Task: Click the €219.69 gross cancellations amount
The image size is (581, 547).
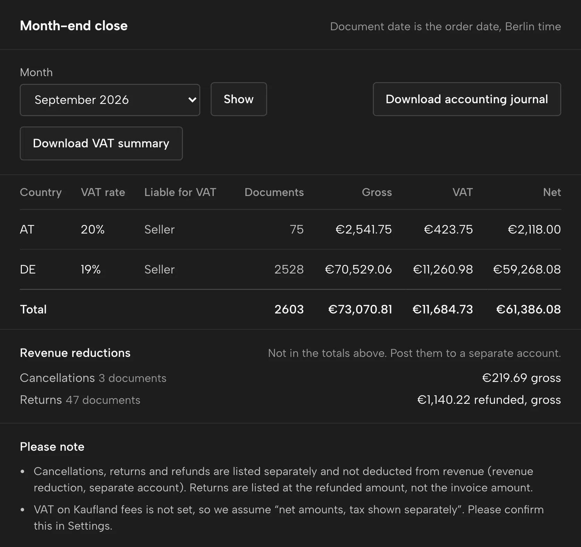Action: point(521,378)
